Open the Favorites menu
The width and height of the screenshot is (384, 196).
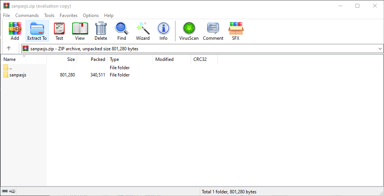click(68, 16)
